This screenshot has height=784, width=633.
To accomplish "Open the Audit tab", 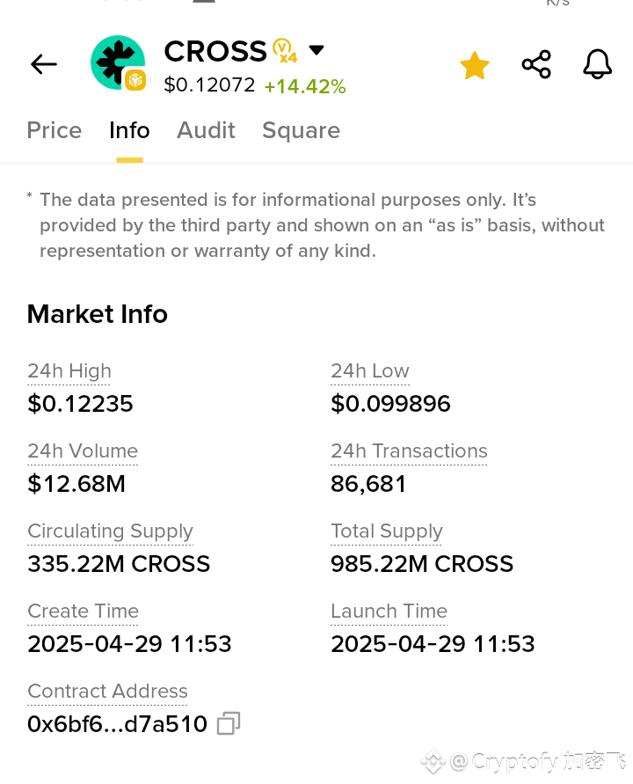I will (206, 130).
